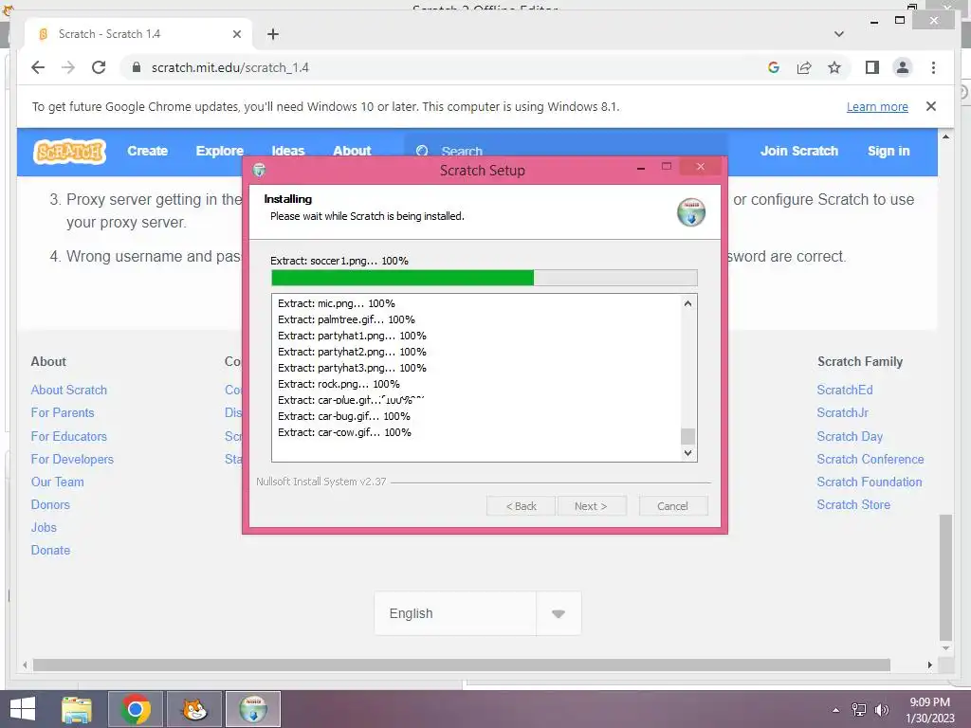This screenshot has height=728, width=971.
Task: Click the Scratch Setup title bar icon
Action: pyautogui.click(x=260, y=170)
